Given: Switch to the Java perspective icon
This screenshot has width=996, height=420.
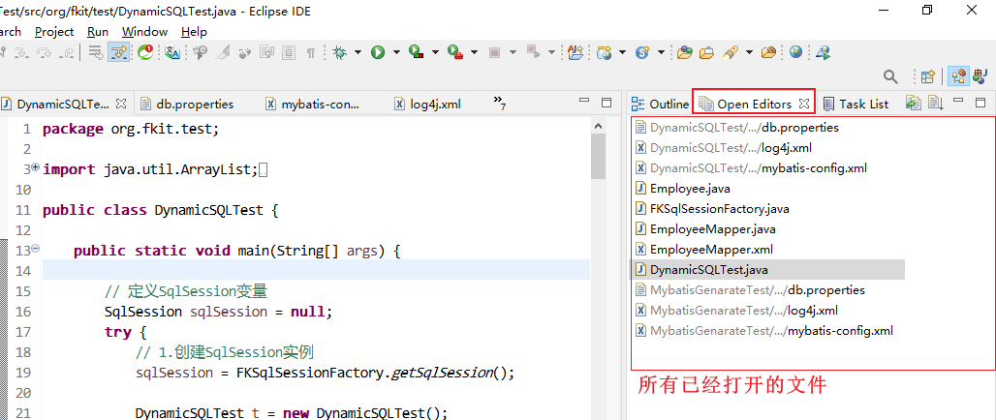Looking at the screenshot, I should tap(980, 76).
